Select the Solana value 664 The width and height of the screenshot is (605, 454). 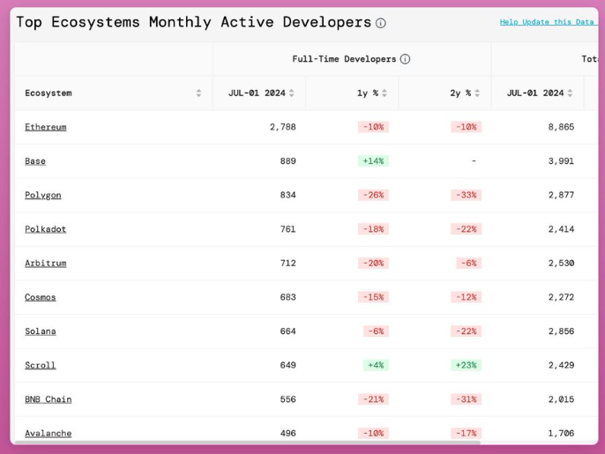(x=288, y=331)
